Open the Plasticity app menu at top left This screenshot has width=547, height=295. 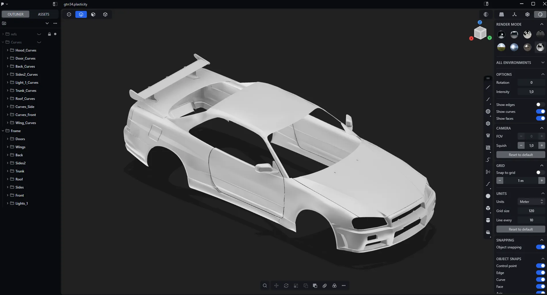click(4, 4)
